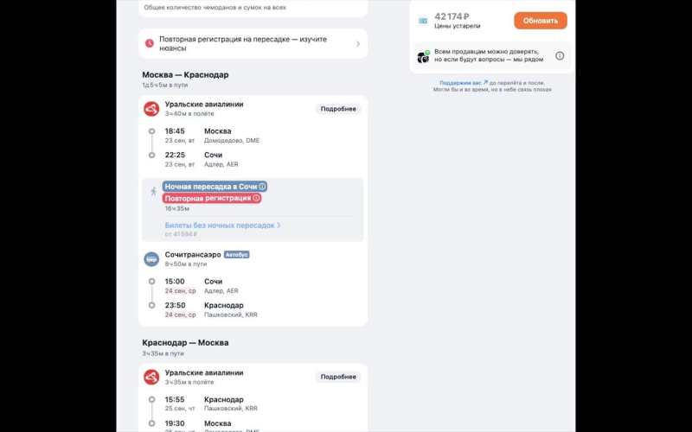Viewport: 692px width, 432px height.
Task: Show Подробнее for the Krasnodar–Moscow flight
Action: pyautogui.click(x=338, y=377)
